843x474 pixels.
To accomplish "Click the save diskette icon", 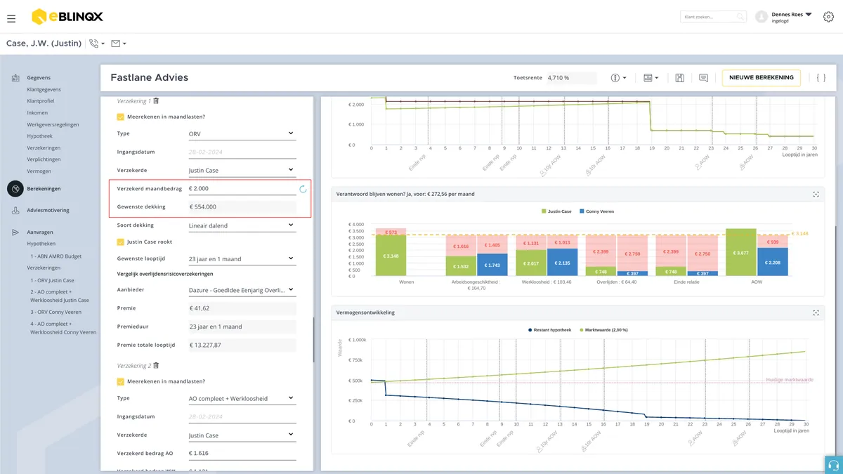I will coord(680,78).
